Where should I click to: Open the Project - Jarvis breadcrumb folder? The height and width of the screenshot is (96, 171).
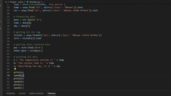17,2
